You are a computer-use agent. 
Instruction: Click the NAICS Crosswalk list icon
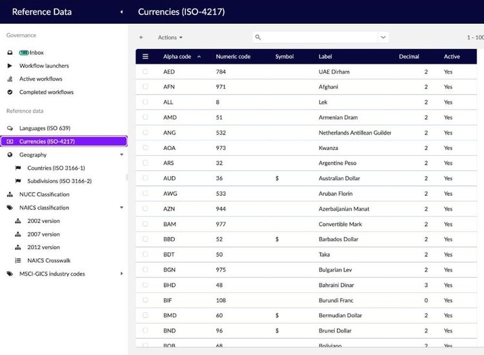click(18, 261)
